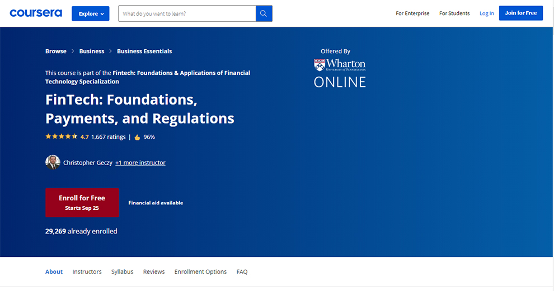Open the Fintech Specialization link
554x291 pixels.
click(x=148, y=77)
